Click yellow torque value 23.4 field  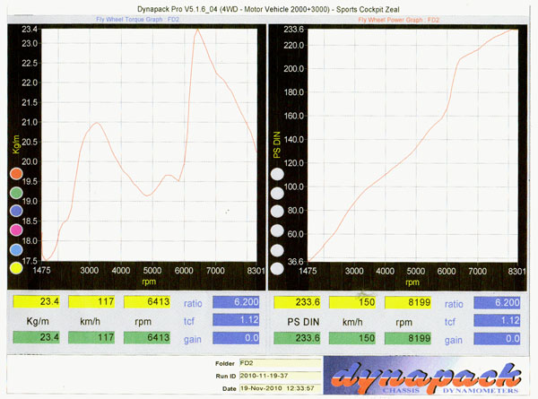click(x=37, y=301)
